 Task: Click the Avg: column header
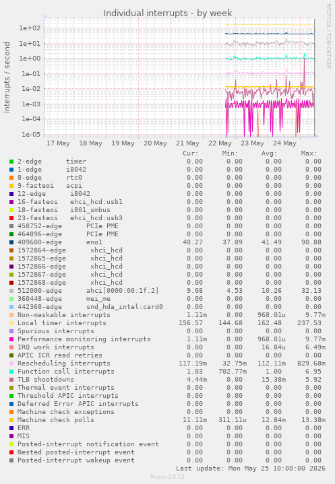pos(269,153)
